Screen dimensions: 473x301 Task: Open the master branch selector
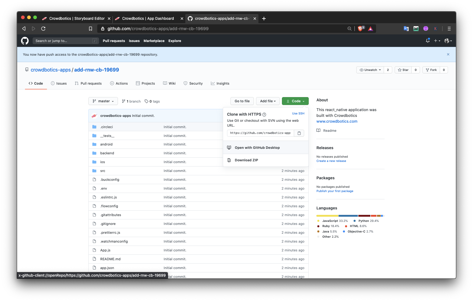tap(103, 101)
